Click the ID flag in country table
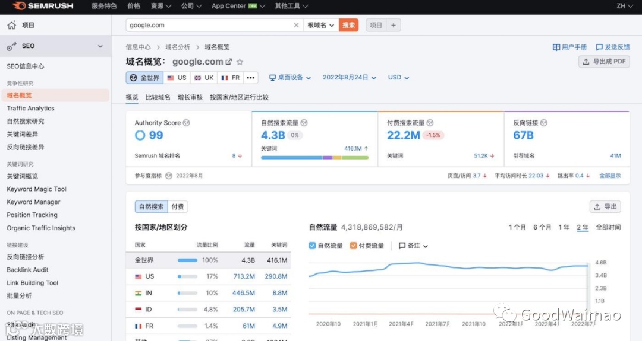The width and height of the screenshot is (642, 341). tap(139, 309)
